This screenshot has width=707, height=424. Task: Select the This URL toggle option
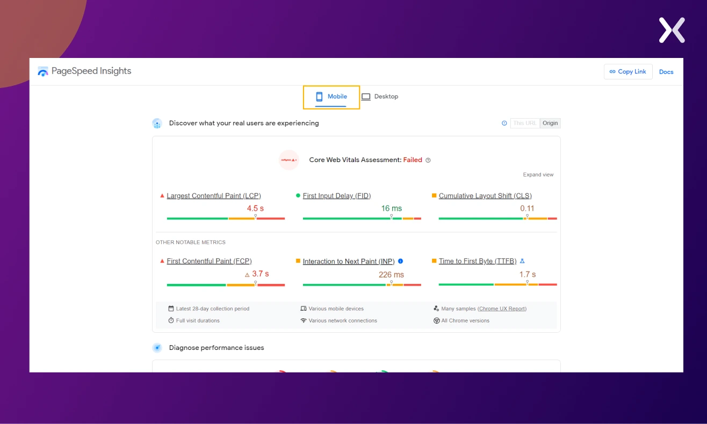coord(525,123)
